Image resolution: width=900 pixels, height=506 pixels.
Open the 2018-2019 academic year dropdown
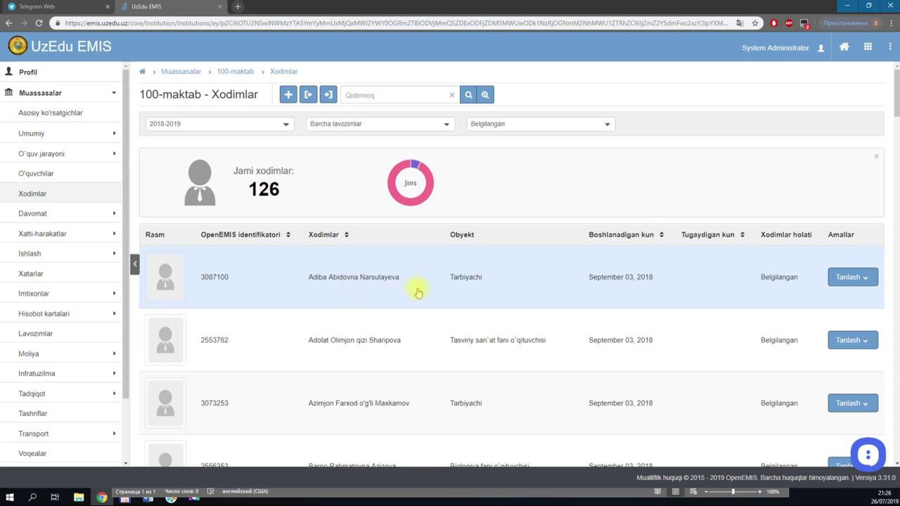[219, 124]
